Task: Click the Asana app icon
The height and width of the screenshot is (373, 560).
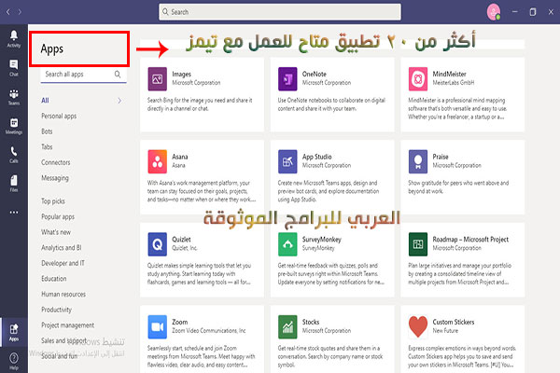Action: [157, 161]
